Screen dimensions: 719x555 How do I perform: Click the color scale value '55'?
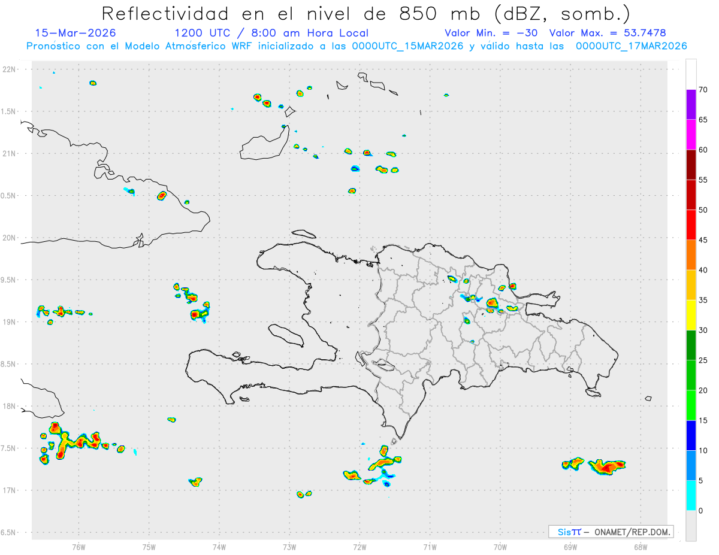point(703,180)
